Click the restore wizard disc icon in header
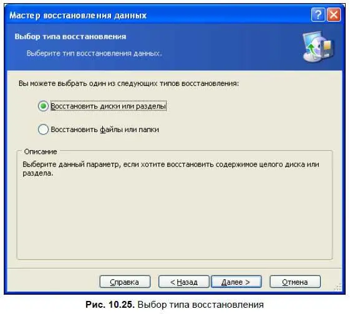The width and height of the screenshot is (350, 314). pos(318,46)
